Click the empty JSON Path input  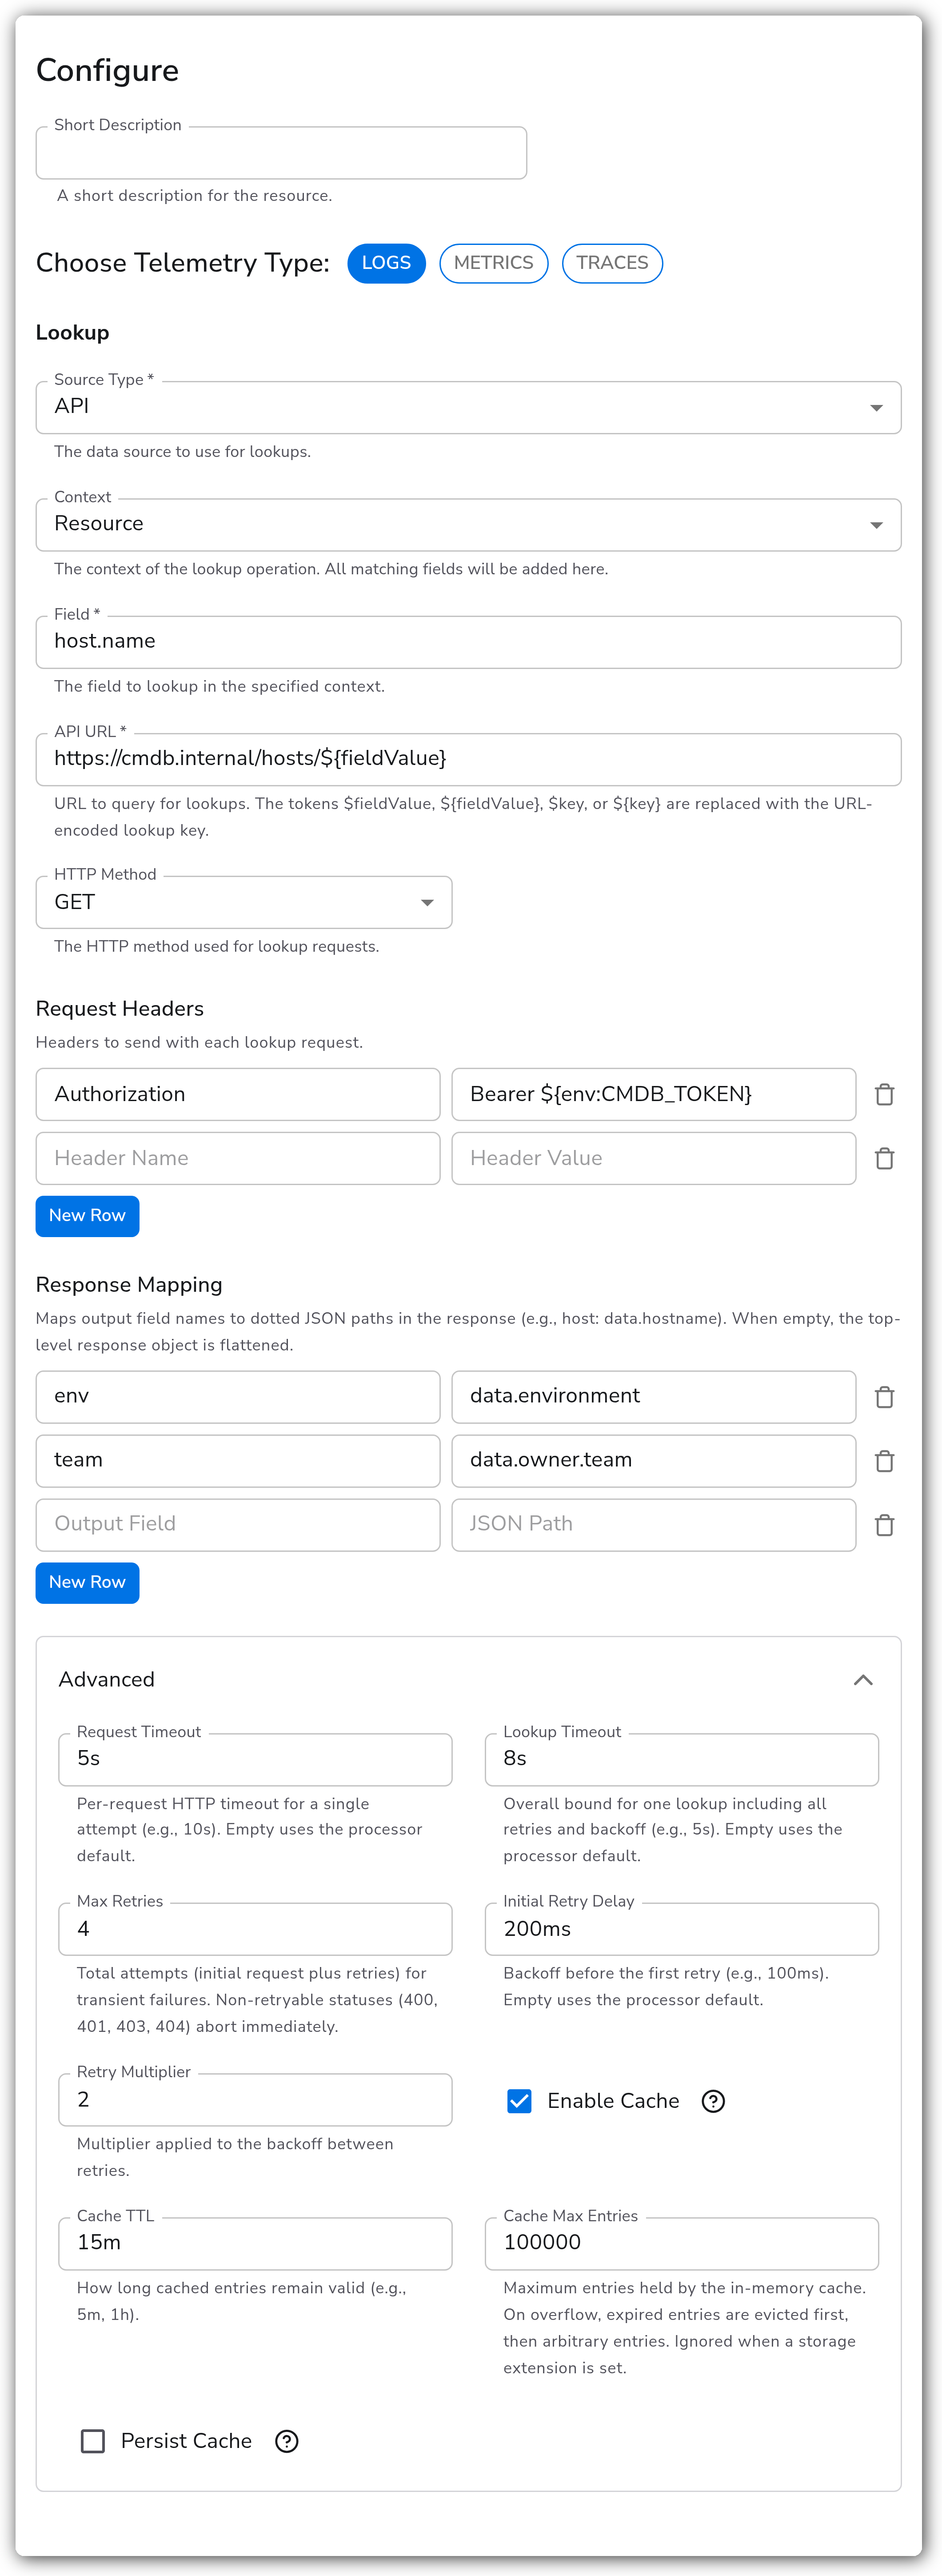click(x=653, y=1525)
